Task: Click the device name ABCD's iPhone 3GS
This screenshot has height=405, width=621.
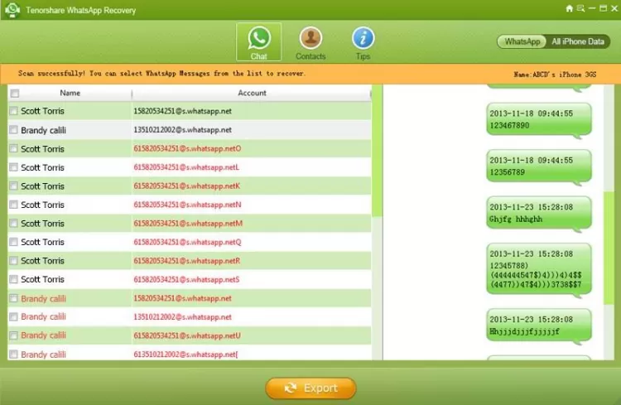Action: point(555,74)
